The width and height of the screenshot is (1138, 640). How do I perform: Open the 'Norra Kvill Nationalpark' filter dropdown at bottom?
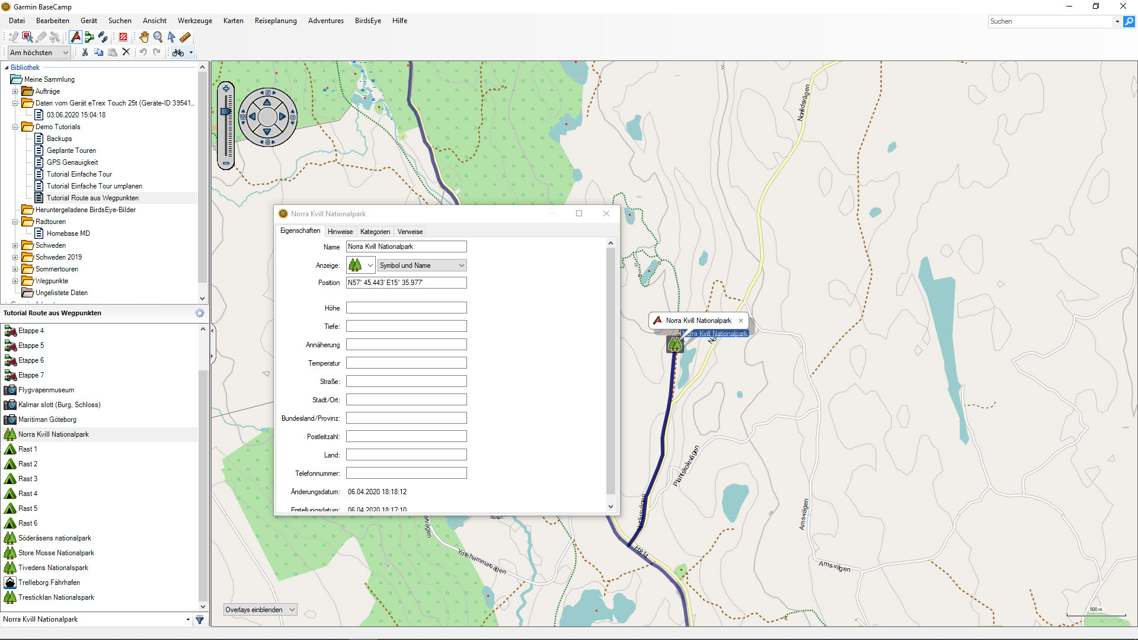coord(188,619)
